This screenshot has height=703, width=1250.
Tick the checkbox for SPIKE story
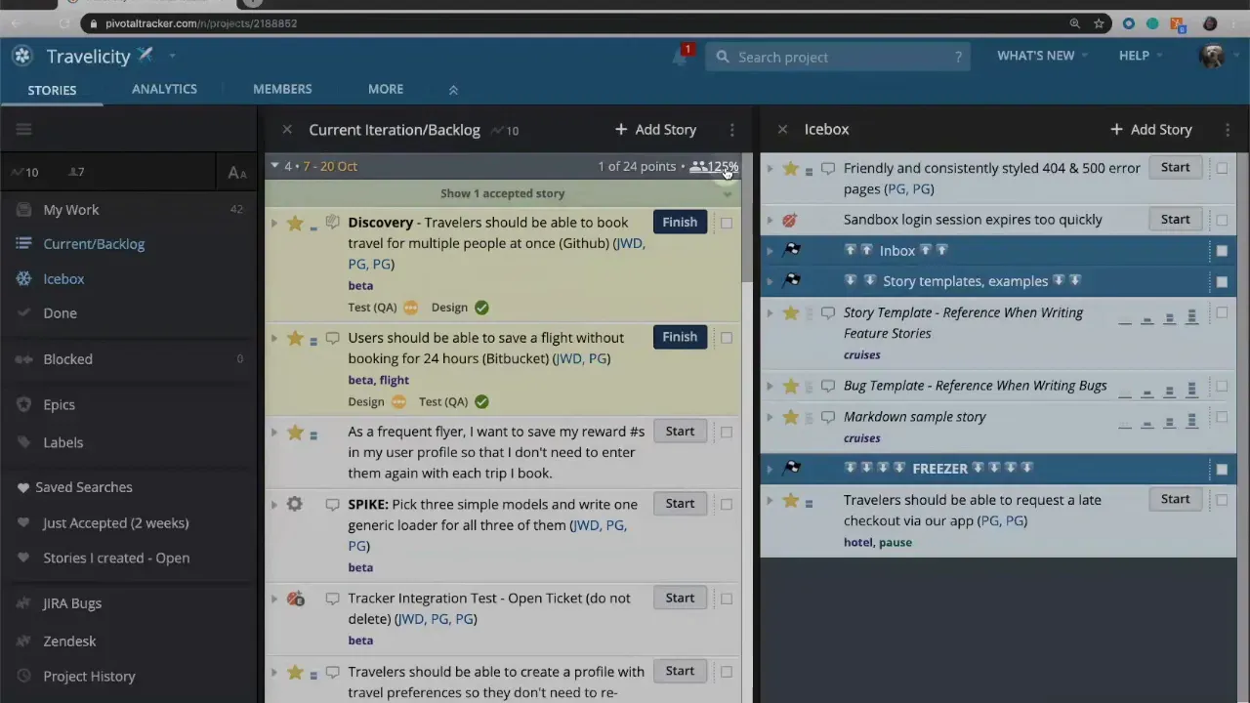point(727,505)
